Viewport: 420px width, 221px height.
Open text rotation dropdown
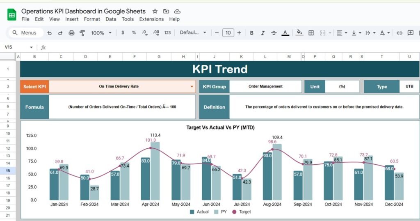click(x=385, y=33)
